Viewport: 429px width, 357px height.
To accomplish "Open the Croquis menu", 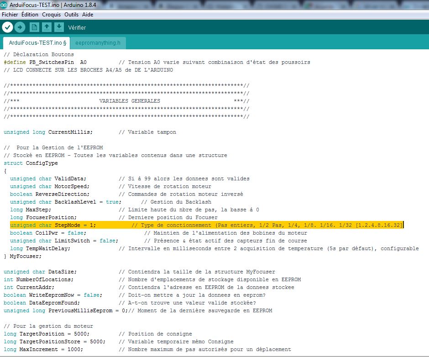I will coord(52,15).
